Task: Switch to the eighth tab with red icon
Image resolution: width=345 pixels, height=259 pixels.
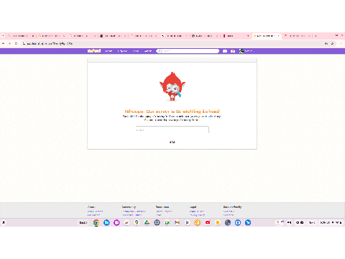Action: coord(236,36)
